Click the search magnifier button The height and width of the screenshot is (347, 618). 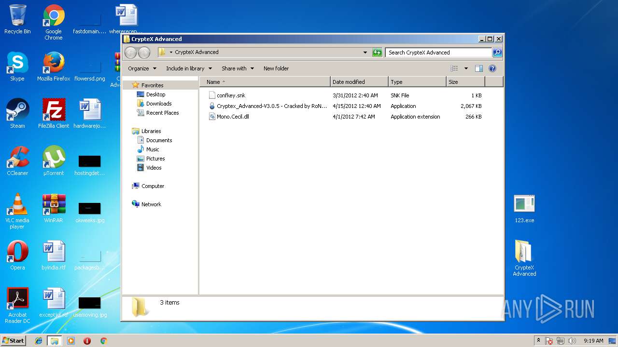(497, 53)
